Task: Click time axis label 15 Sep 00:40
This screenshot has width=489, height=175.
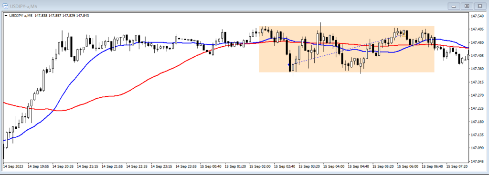Action: tap(211, 167)
